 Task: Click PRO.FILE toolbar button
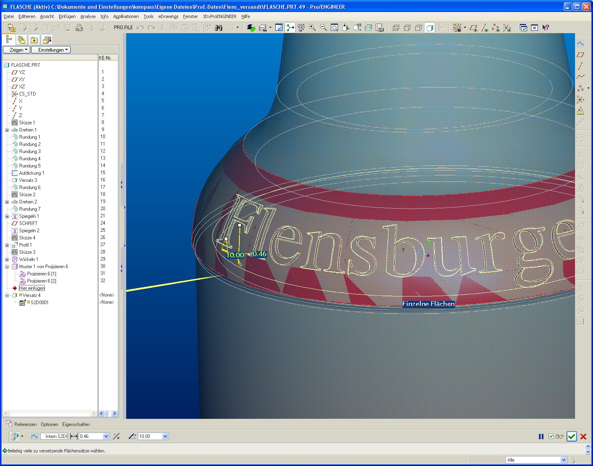coord(123,28)
